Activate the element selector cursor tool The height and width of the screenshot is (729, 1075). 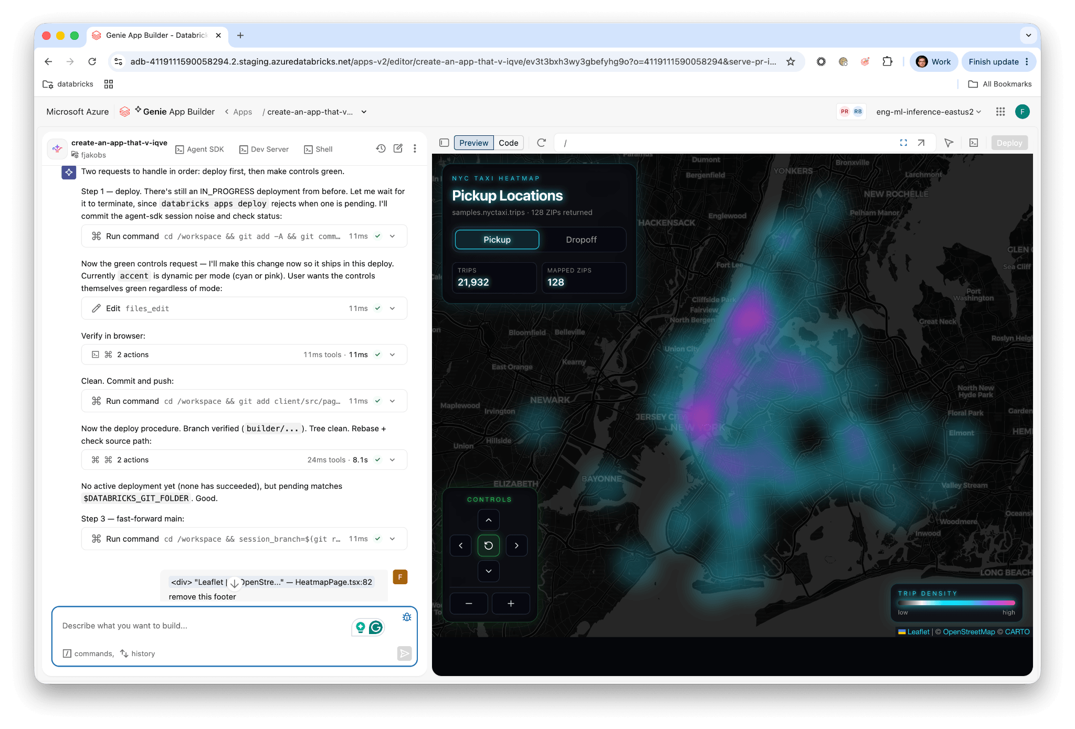click(x=948, y=143)
